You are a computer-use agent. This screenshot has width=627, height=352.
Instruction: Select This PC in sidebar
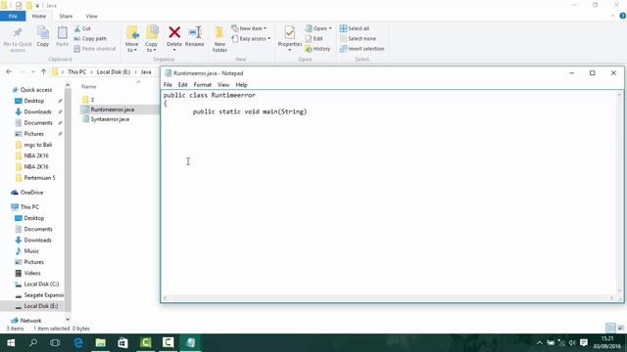(x=29, y=206)
